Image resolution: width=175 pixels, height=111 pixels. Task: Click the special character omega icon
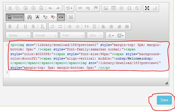pyautogui.click(x=129, y=8)
